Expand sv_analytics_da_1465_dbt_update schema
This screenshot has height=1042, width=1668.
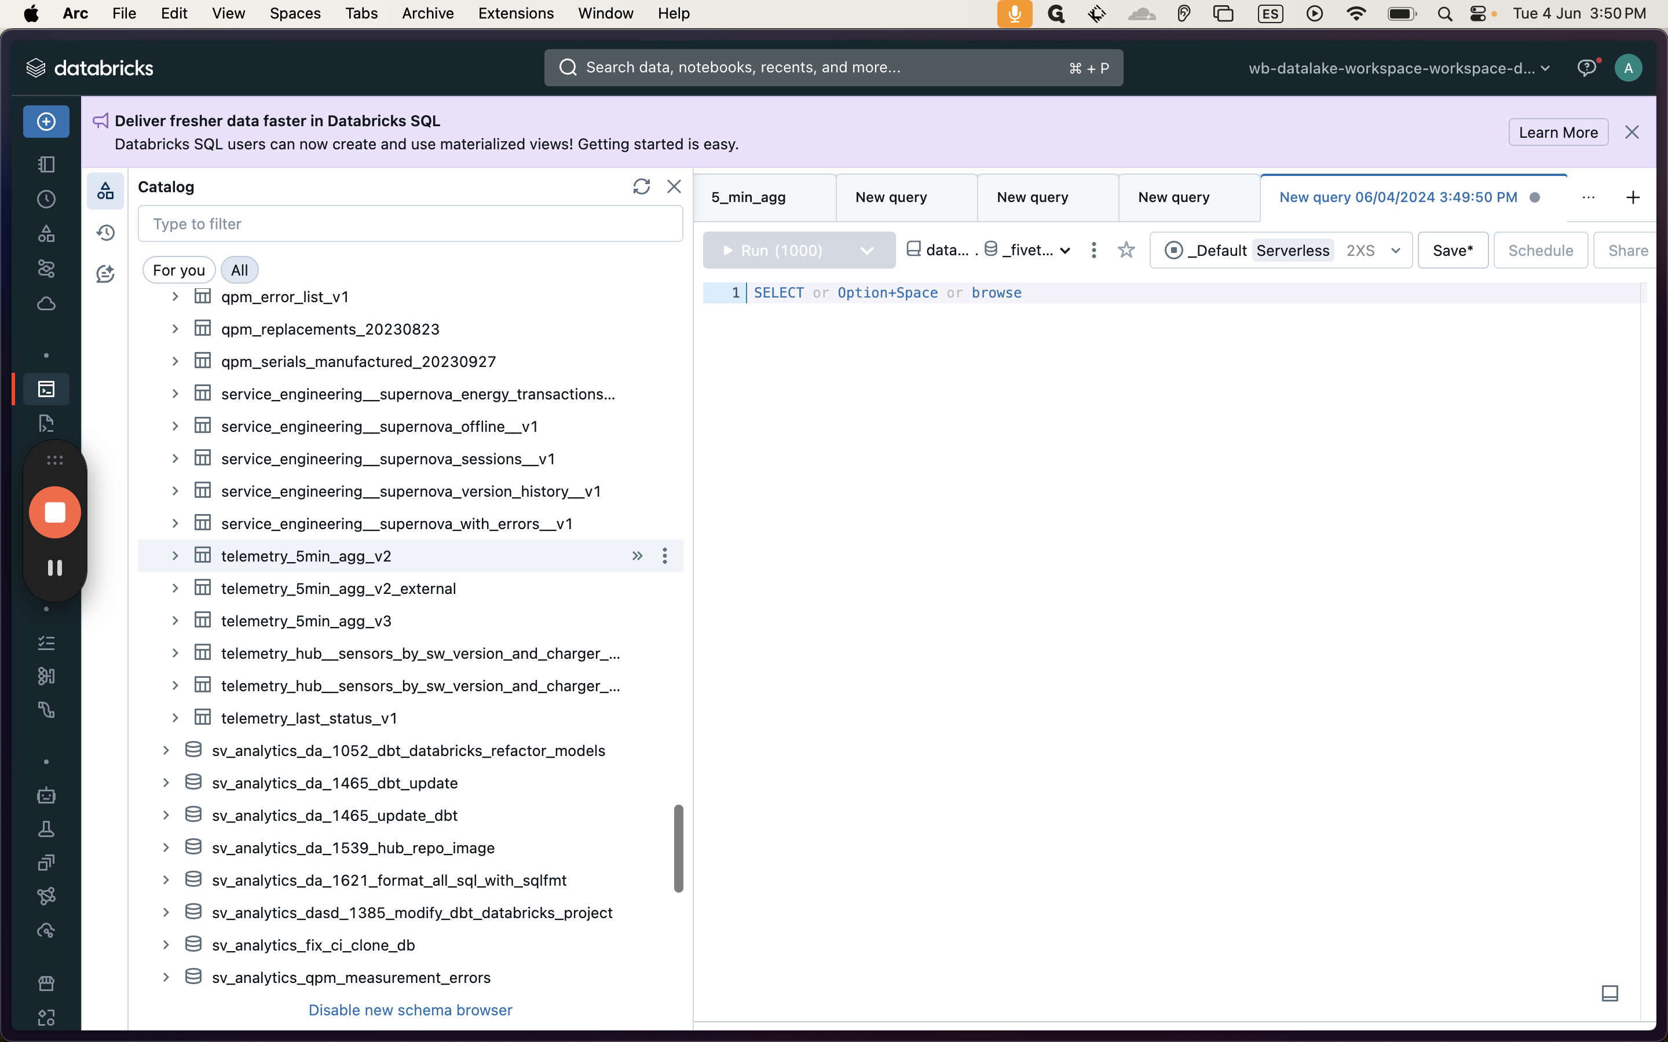point(166,782)
